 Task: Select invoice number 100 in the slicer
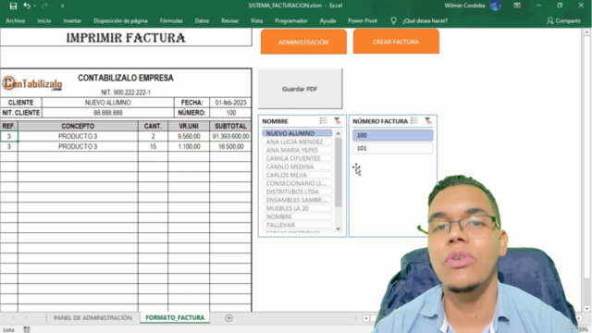pyautogui.click(x=392, y=135)
